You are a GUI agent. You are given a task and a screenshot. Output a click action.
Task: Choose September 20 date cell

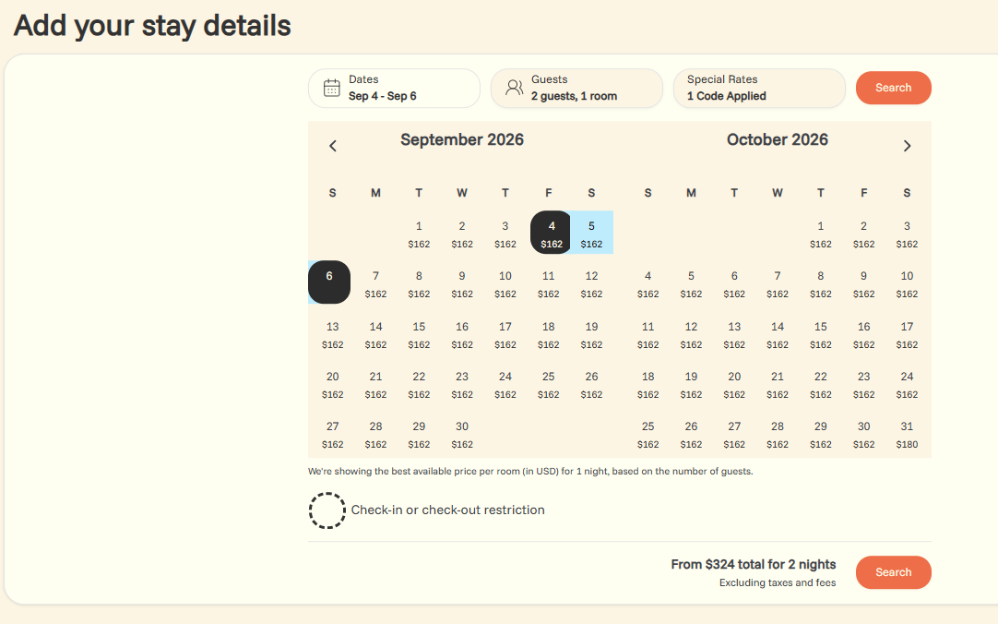332,385
